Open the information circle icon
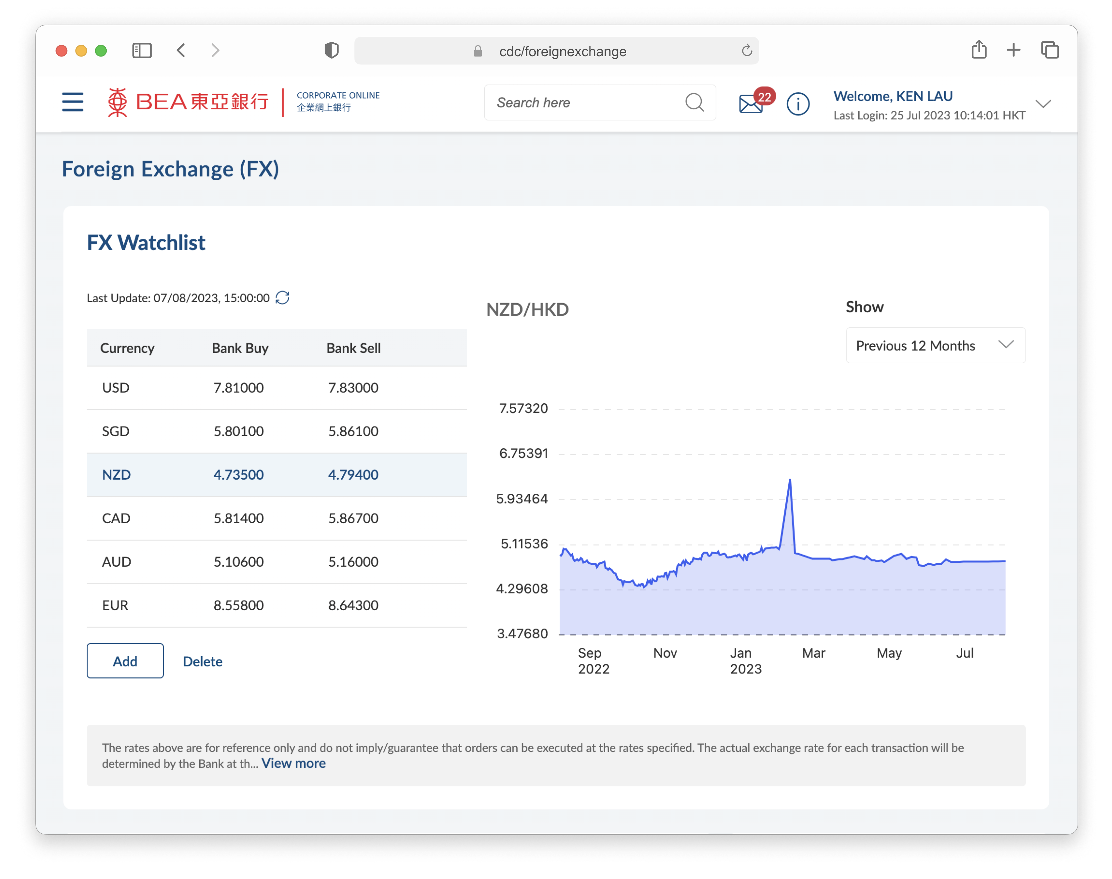The height and width of the screenshot is (879, 1112). 798,104
